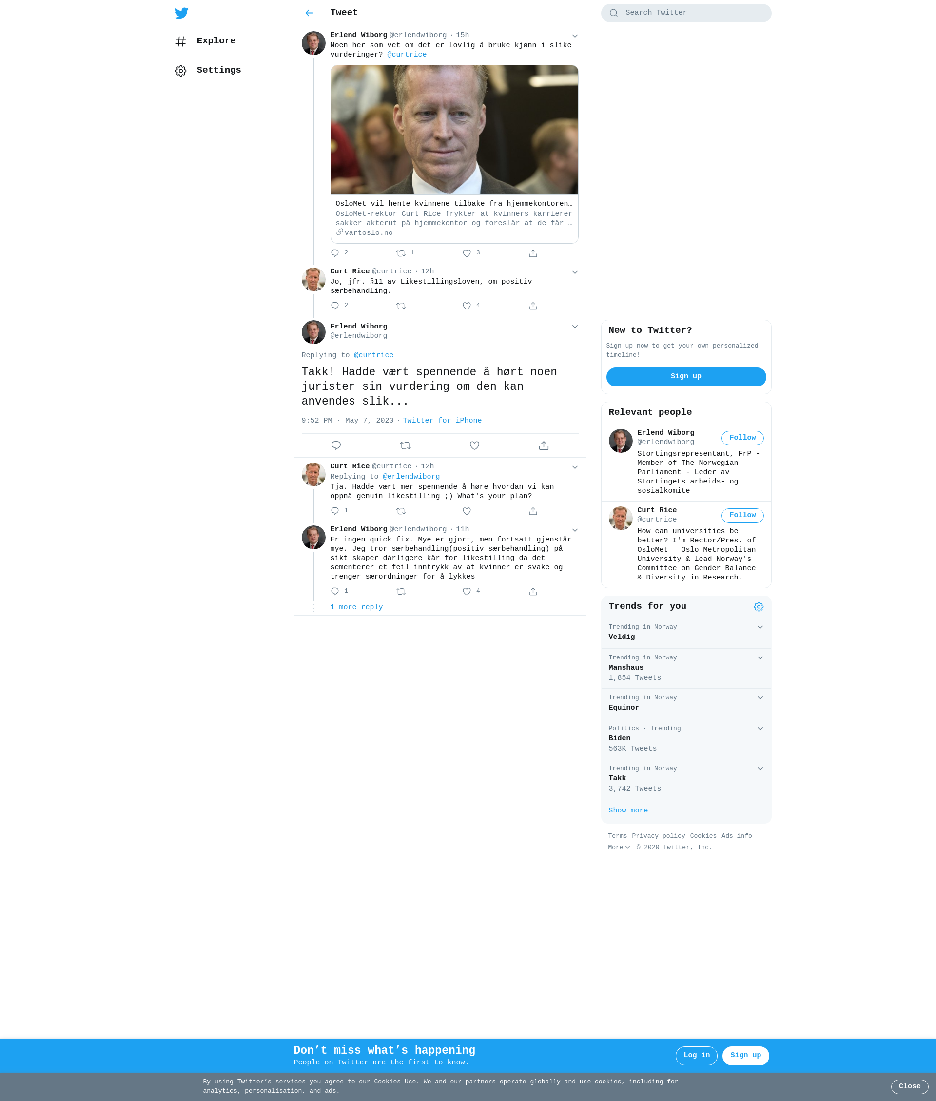The height and width of the screenshot is (1101, 936).
Task: Reply to the main tweet with comment icon
Action: click(336, 445)
